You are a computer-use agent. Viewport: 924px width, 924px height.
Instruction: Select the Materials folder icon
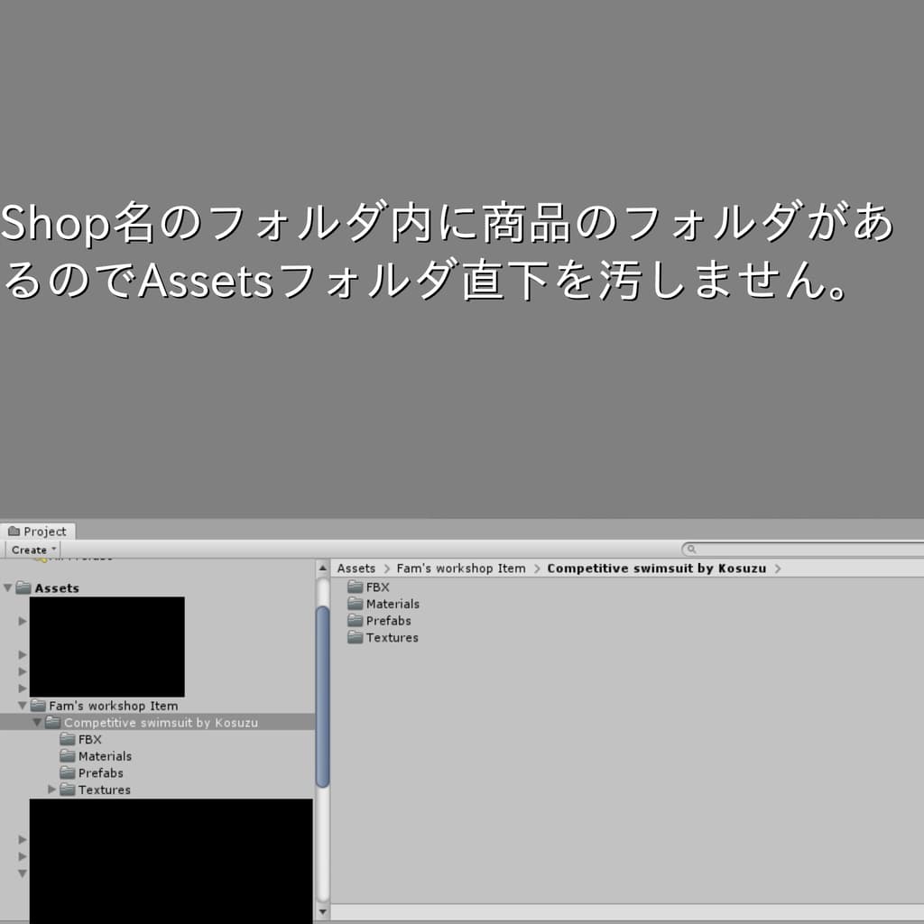click(354, 604)
